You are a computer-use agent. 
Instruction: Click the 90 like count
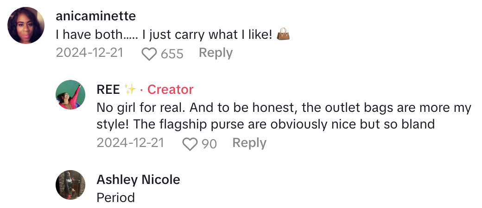(209, 144)
